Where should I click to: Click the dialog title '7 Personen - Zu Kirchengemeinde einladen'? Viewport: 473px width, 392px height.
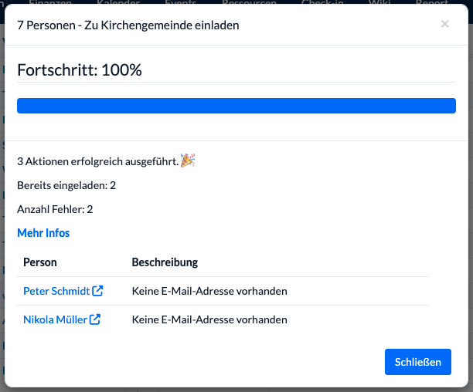128,25
